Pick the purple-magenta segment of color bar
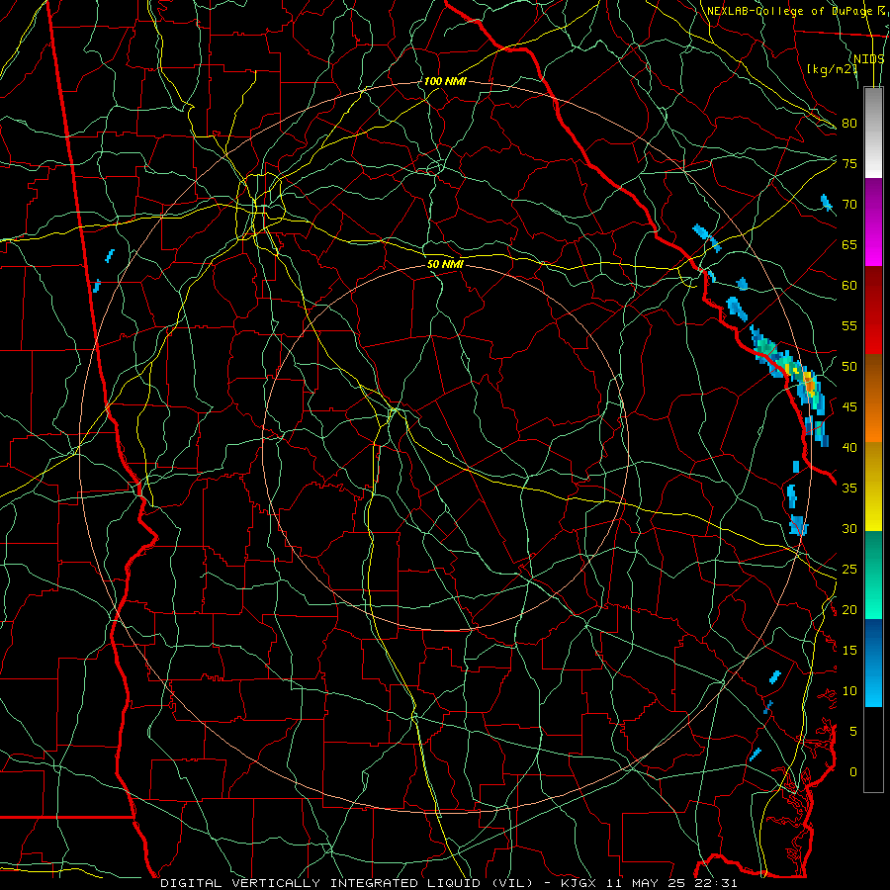Viewport: 890px width, 890px height. point(873,222)
